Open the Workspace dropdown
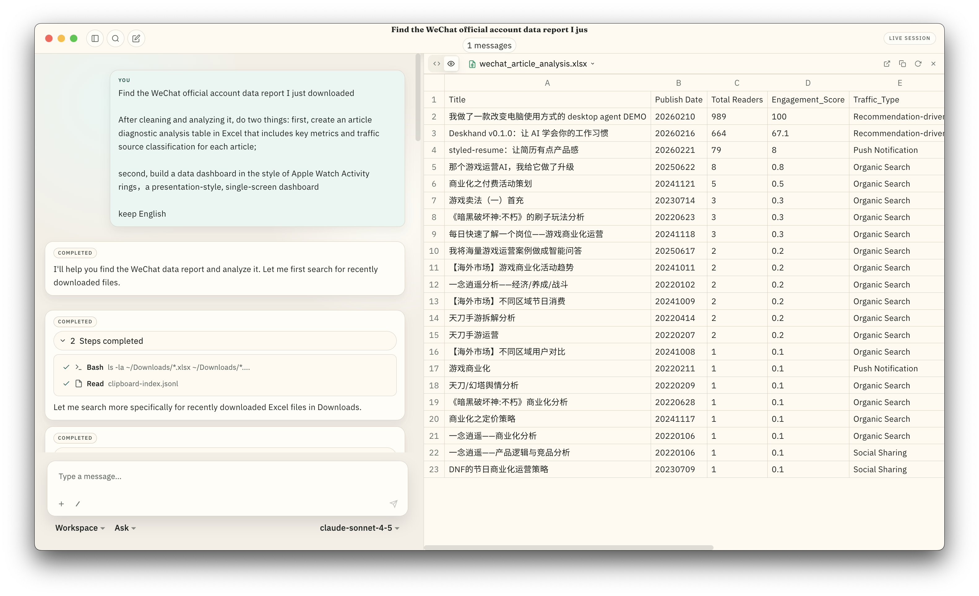Viewport: 979px width, 596px height. (x=80, y=528)
